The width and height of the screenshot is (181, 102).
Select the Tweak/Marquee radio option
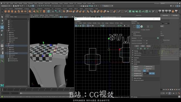(x=132, y=35)
